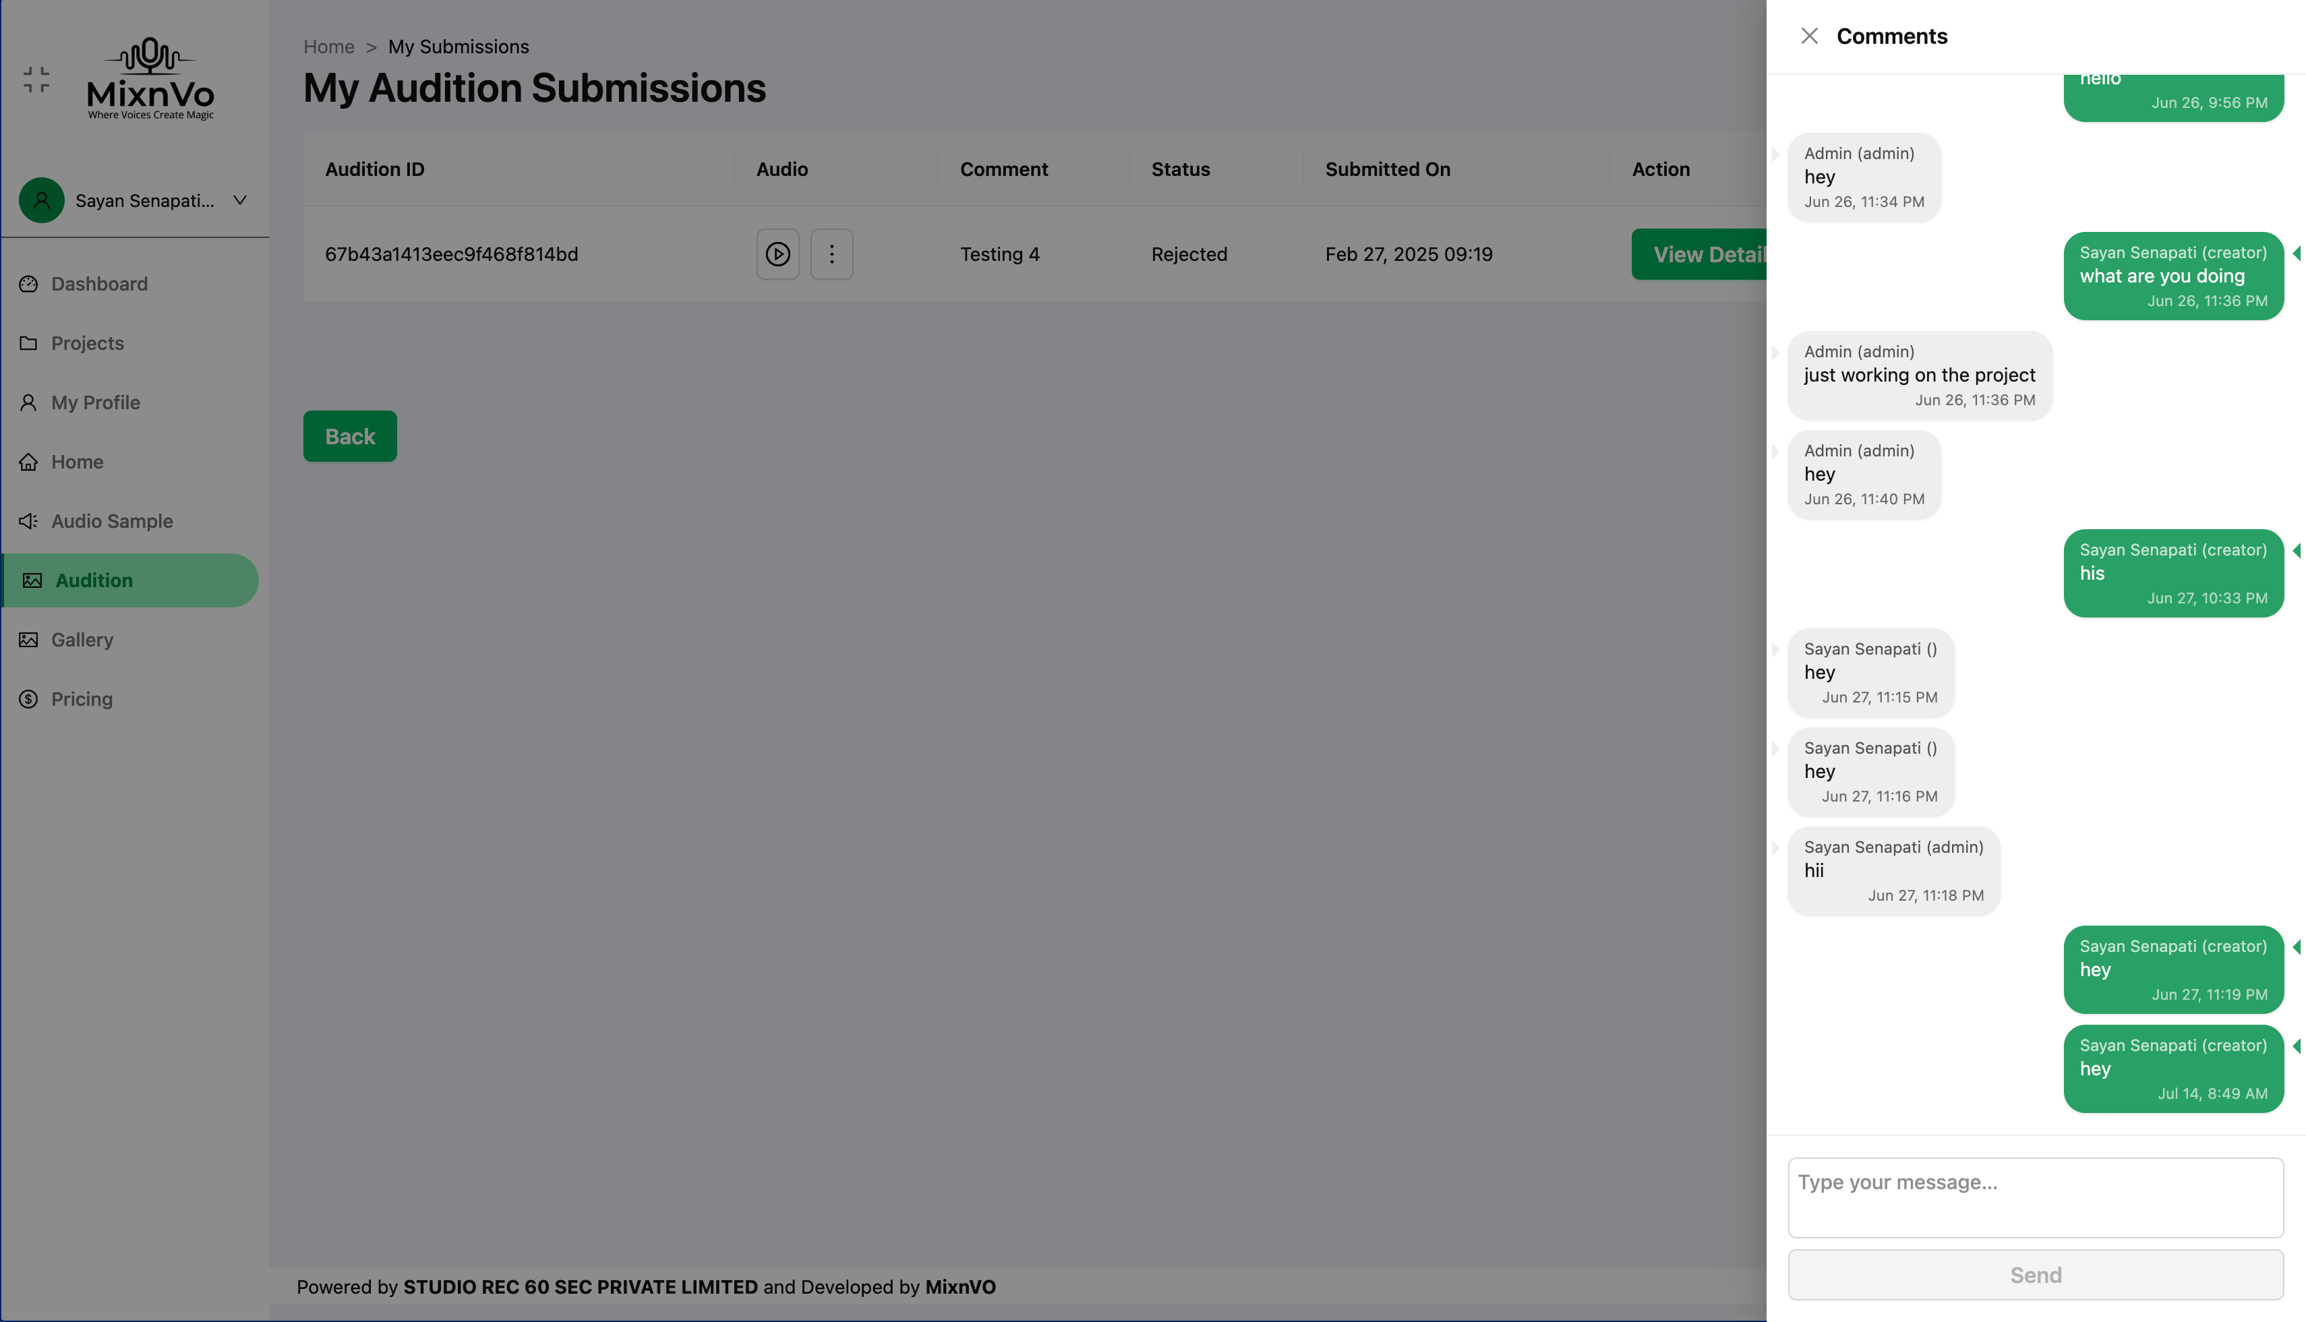Click the Home breadcrumb link

(328, 47)
